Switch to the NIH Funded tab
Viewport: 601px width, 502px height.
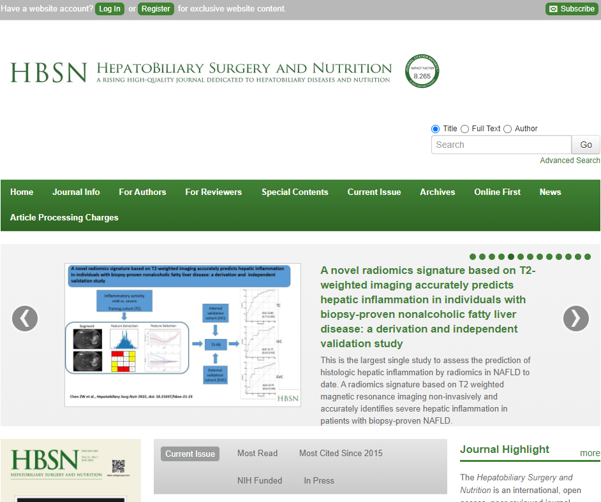pyautogui.click(x=260, y=480)
